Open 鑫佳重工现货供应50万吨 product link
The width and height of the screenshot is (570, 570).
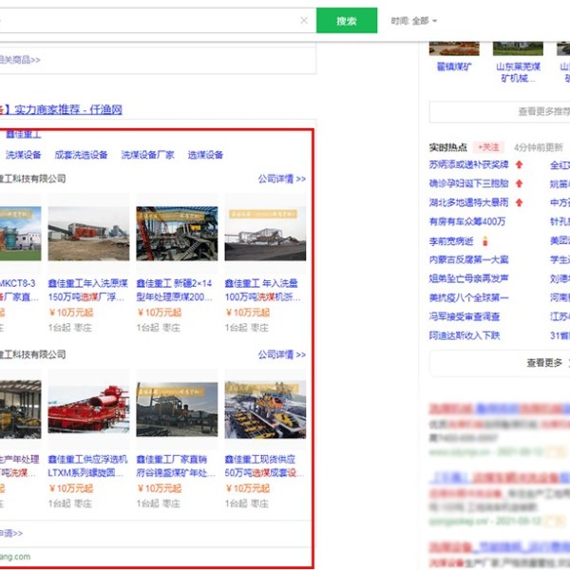(264, 466)
